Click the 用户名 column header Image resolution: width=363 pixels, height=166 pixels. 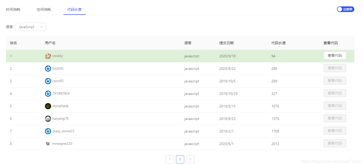(x=50, y=43)
